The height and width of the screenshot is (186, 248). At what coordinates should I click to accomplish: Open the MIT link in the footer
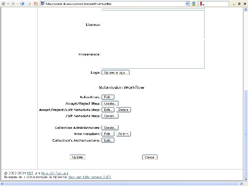pos(30,173)
